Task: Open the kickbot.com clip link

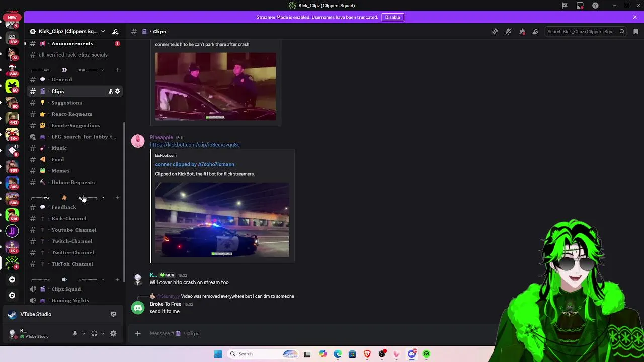Action: click(x=194, y=145)
